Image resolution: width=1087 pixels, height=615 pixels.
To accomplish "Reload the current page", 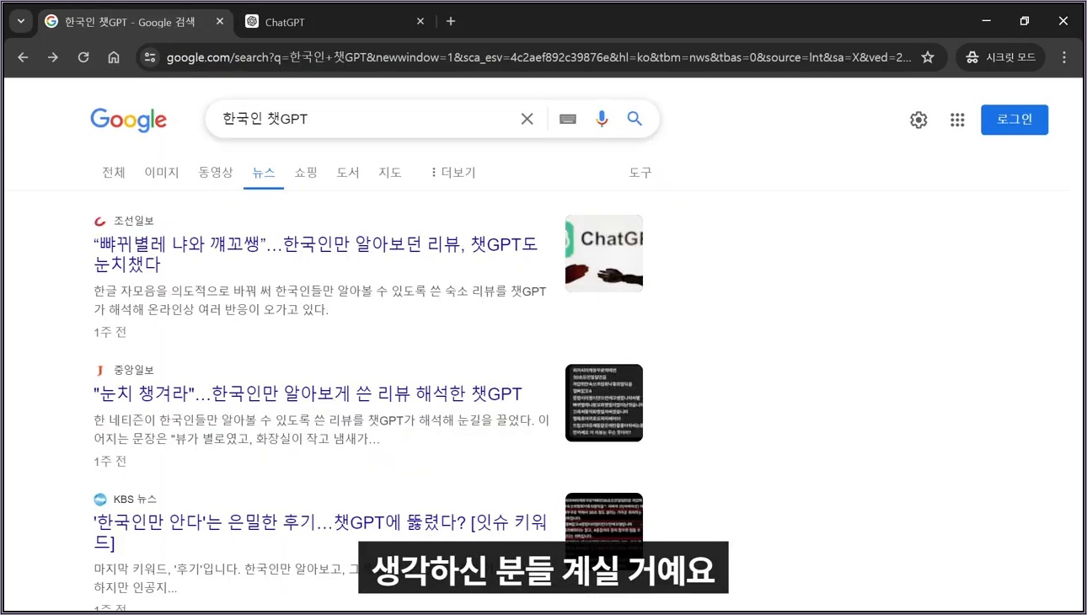I will [83, 57].
